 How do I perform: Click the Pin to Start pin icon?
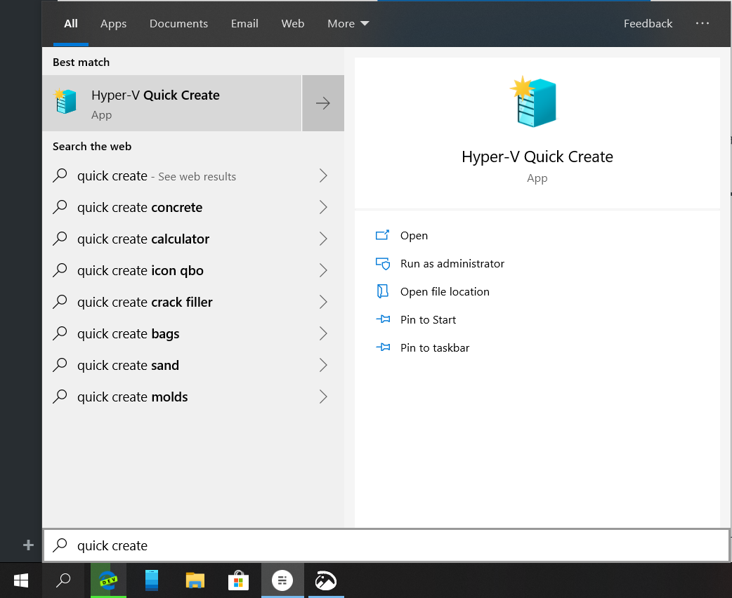pyautogui.click(x=383, y=319)
